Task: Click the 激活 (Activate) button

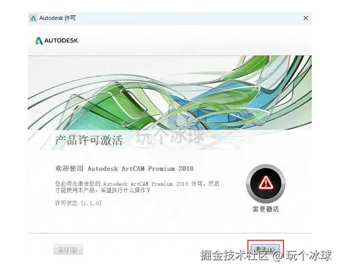Action: 265,249
